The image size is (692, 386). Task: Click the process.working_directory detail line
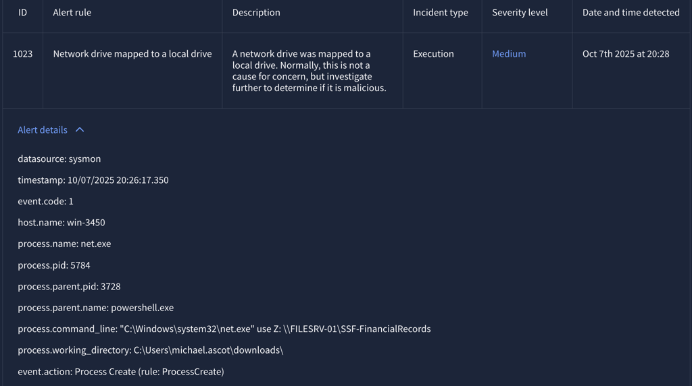(151, 350)
